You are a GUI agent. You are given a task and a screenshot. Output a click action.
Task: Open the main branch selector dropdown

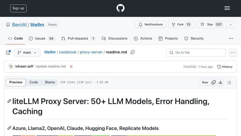pyautogui.click(x=27, y=53)
